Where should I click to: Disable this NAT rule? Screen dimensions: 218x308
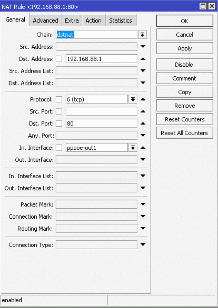184,64
